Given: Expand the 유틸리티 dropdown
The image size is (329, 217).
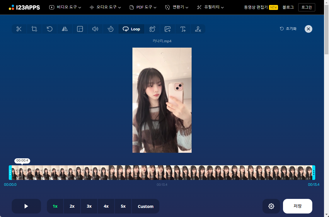Looking at the screenshot, I should pos(210,7).
